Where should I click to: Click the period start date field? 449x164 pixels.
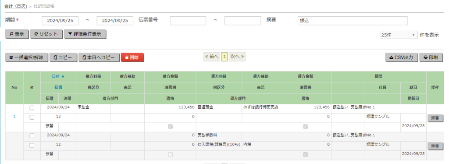60,21
